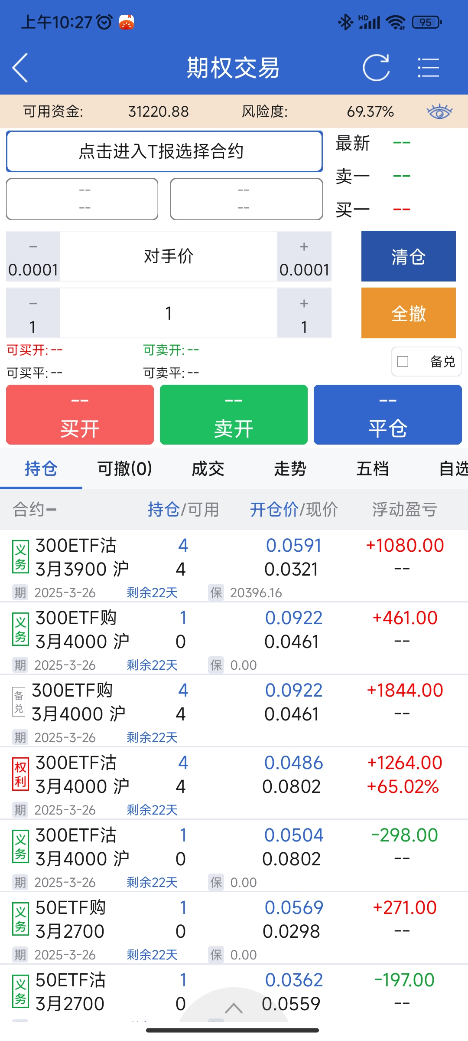Viewport: 468px width, 1041px height.
Task: Open T-quote contract selector
Action: 164,151
